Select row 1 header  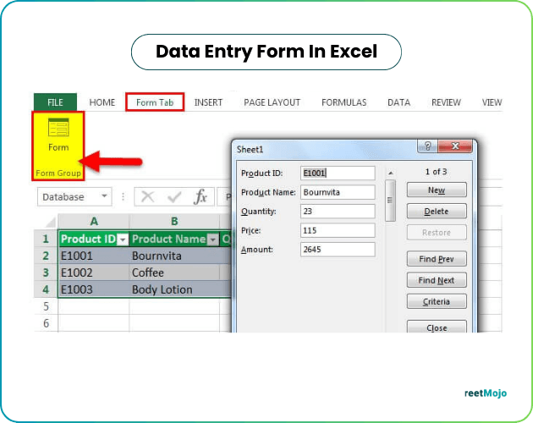click(46, 239)
